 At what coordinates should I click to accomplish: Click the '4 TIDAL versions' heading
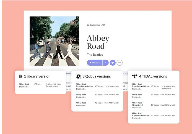point(153,76)
